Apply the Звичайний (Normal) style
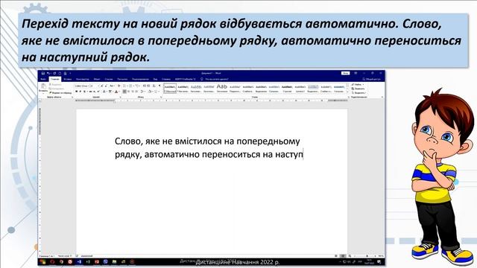 point(170,88)
